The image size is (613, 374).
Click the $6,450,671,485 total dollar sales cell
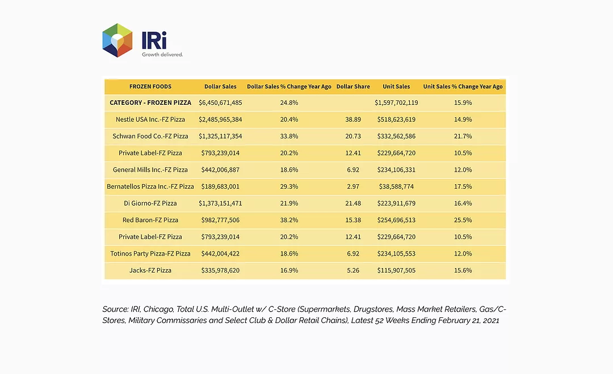(220, 103)
